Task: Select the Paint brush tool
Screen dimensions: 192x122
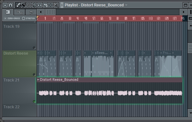Action: pos(23,5)
